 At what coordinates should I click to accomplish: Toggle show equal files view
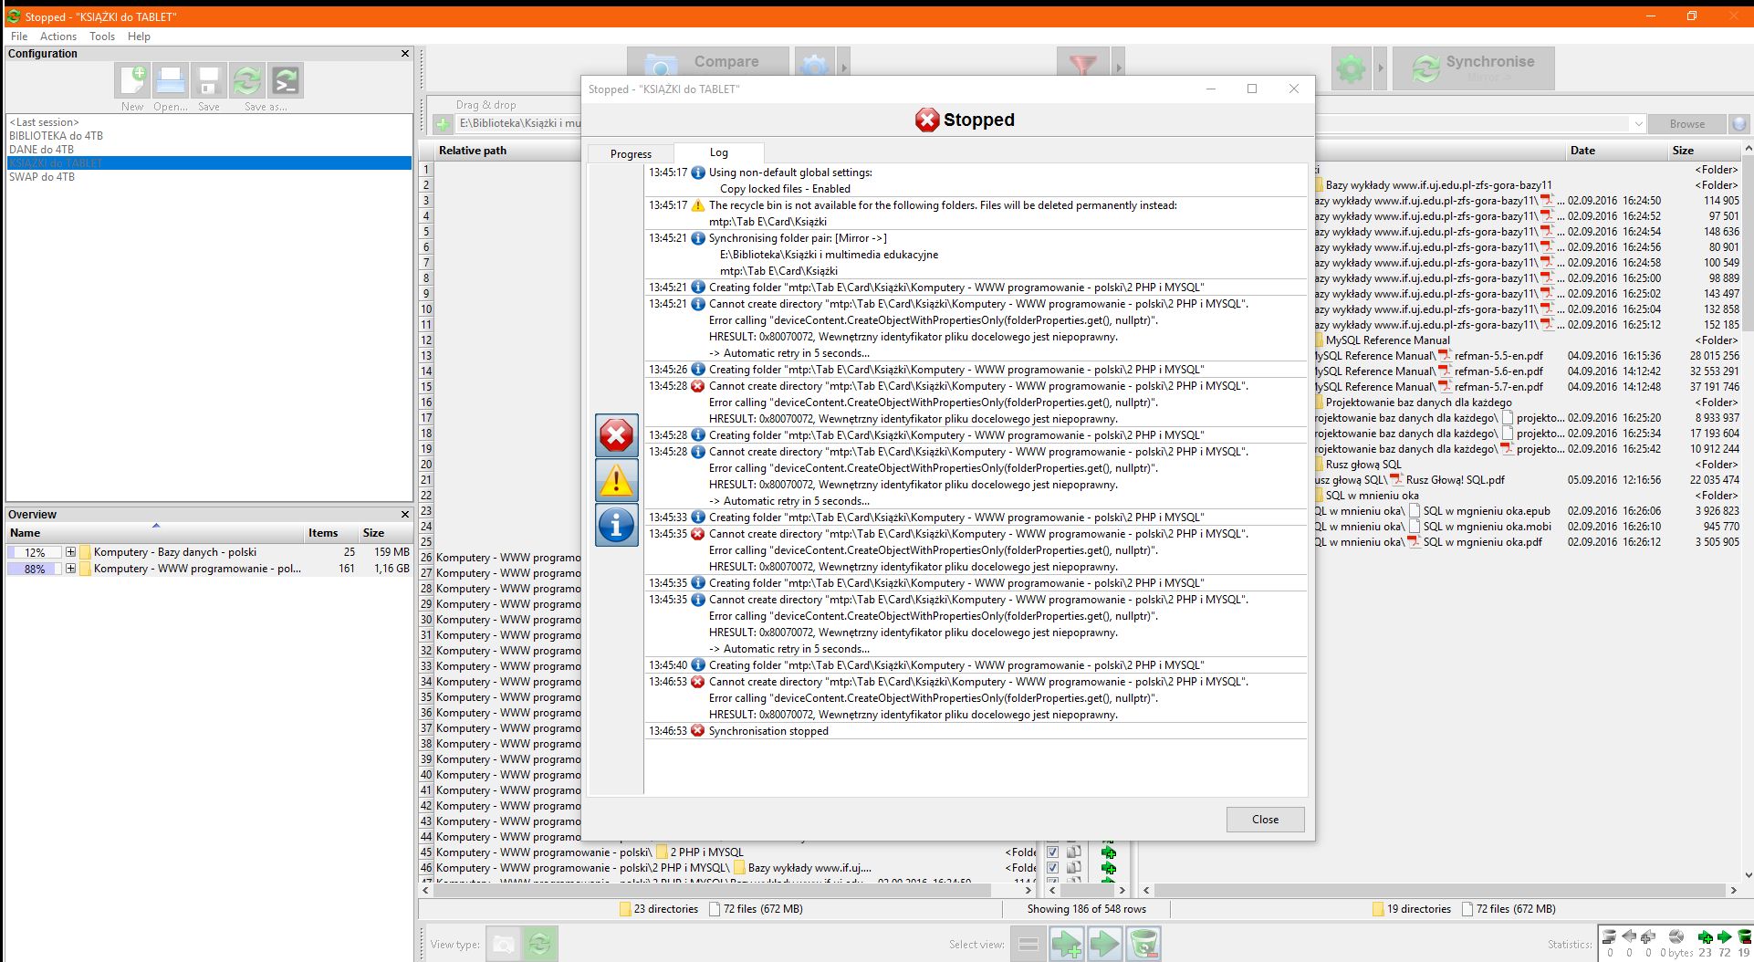pos(1028,944)
